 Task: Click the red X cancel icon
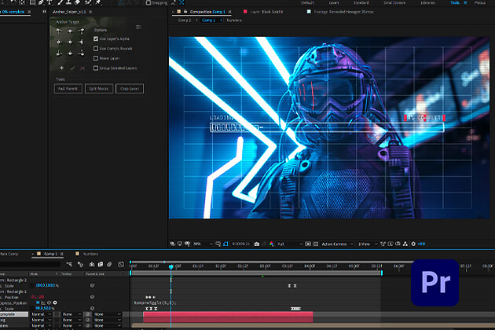point(82,68)
